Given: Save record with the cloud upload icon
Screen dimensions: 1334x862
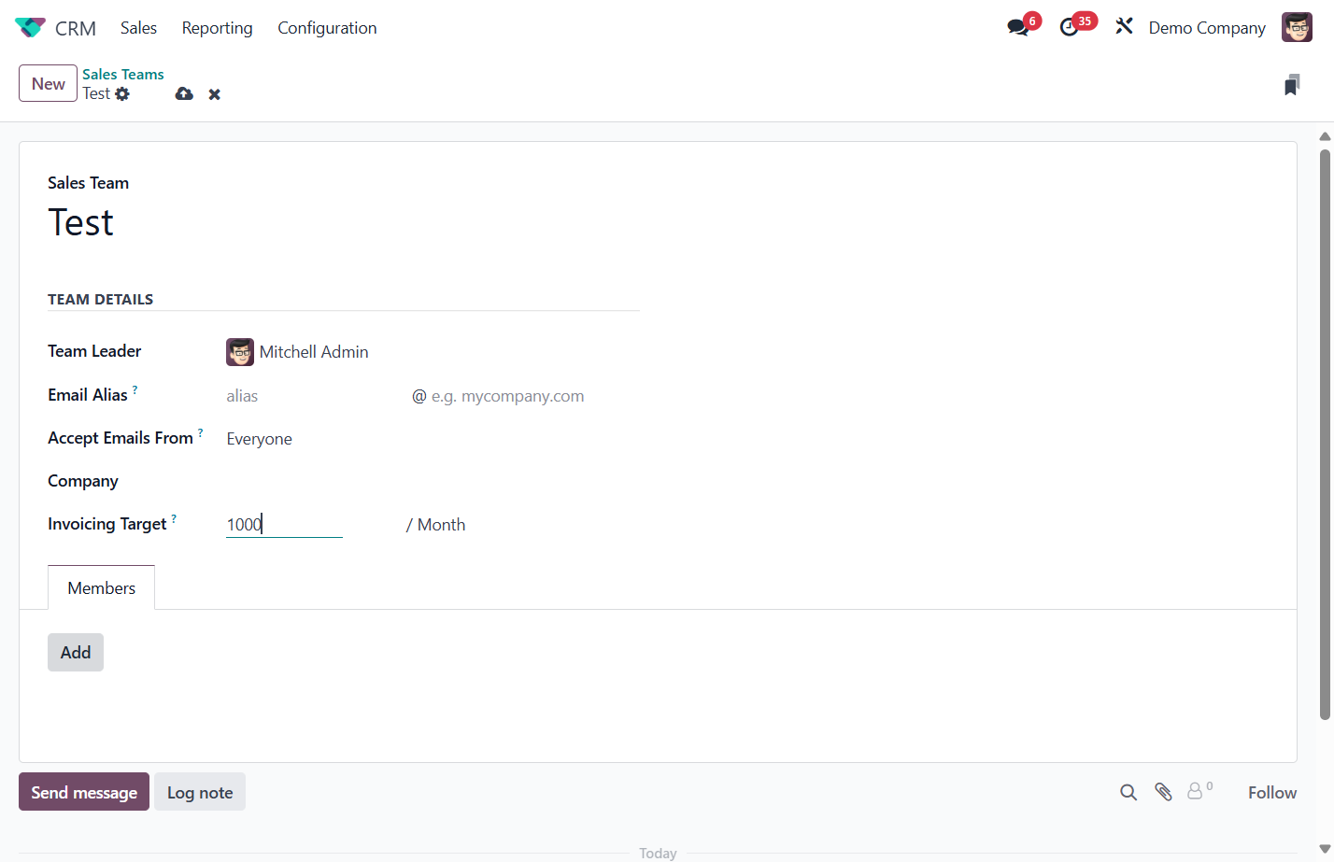Looking at the screenshot, I should [x=184, y=93].
